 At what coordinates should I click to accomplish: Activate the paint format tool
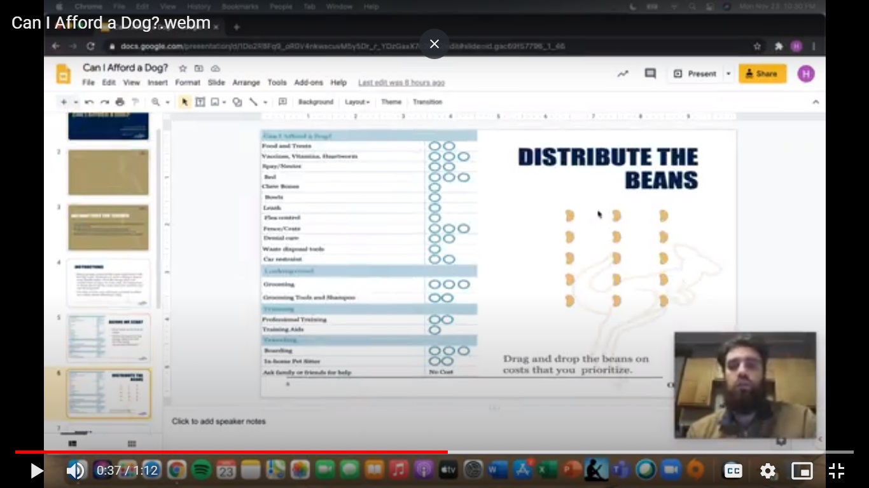click(x=135, y=102)
